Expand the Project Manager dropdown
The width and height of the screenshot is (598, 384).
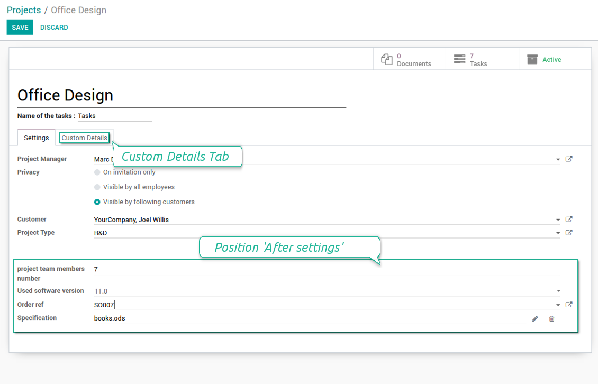coord(558,160)
